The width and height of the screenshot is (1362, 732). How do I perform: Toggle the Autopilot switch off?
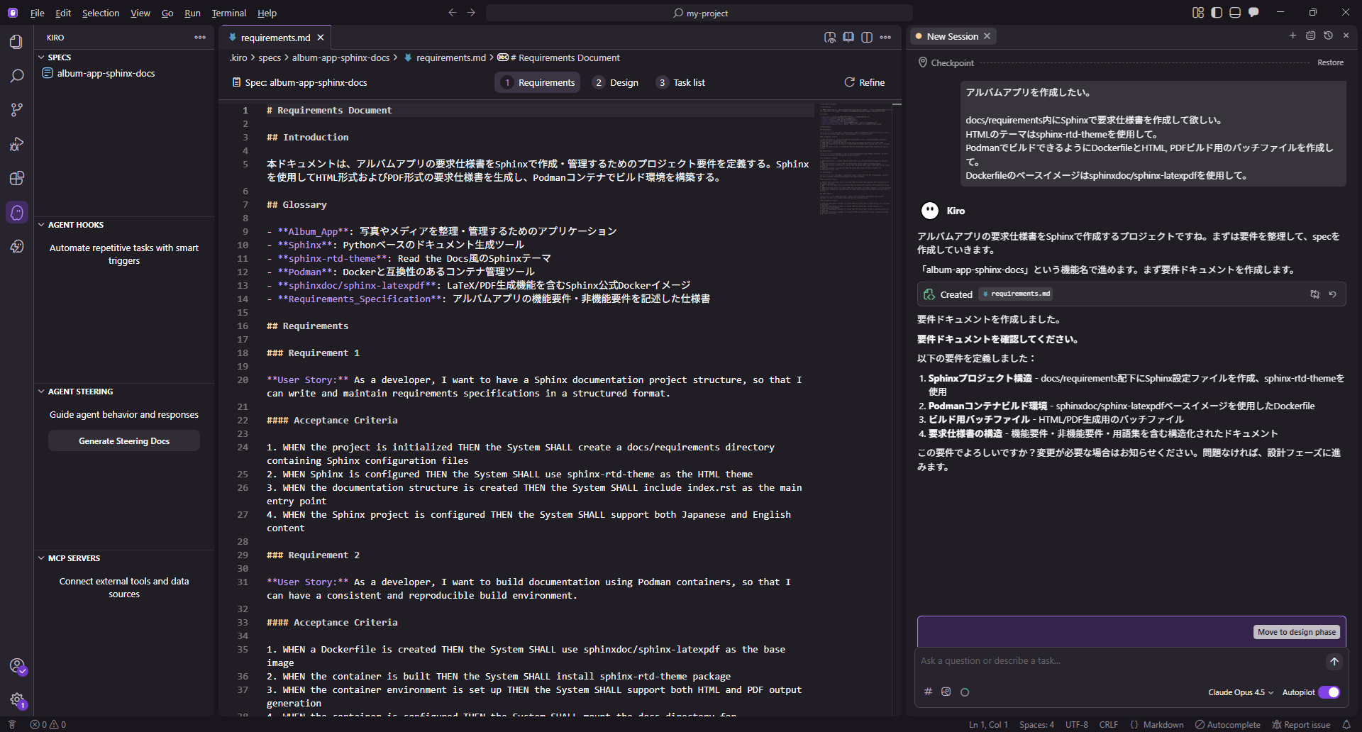[1329, 692]
